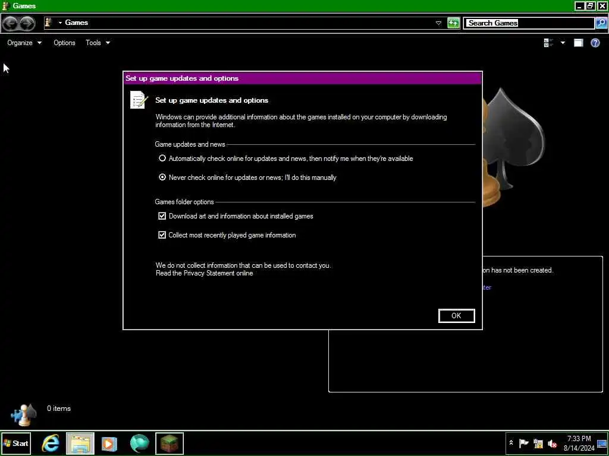Open Minecraft grass block taskbar icon
The width and height of the screenshot is (609, 456).
[x=169, y=443]
